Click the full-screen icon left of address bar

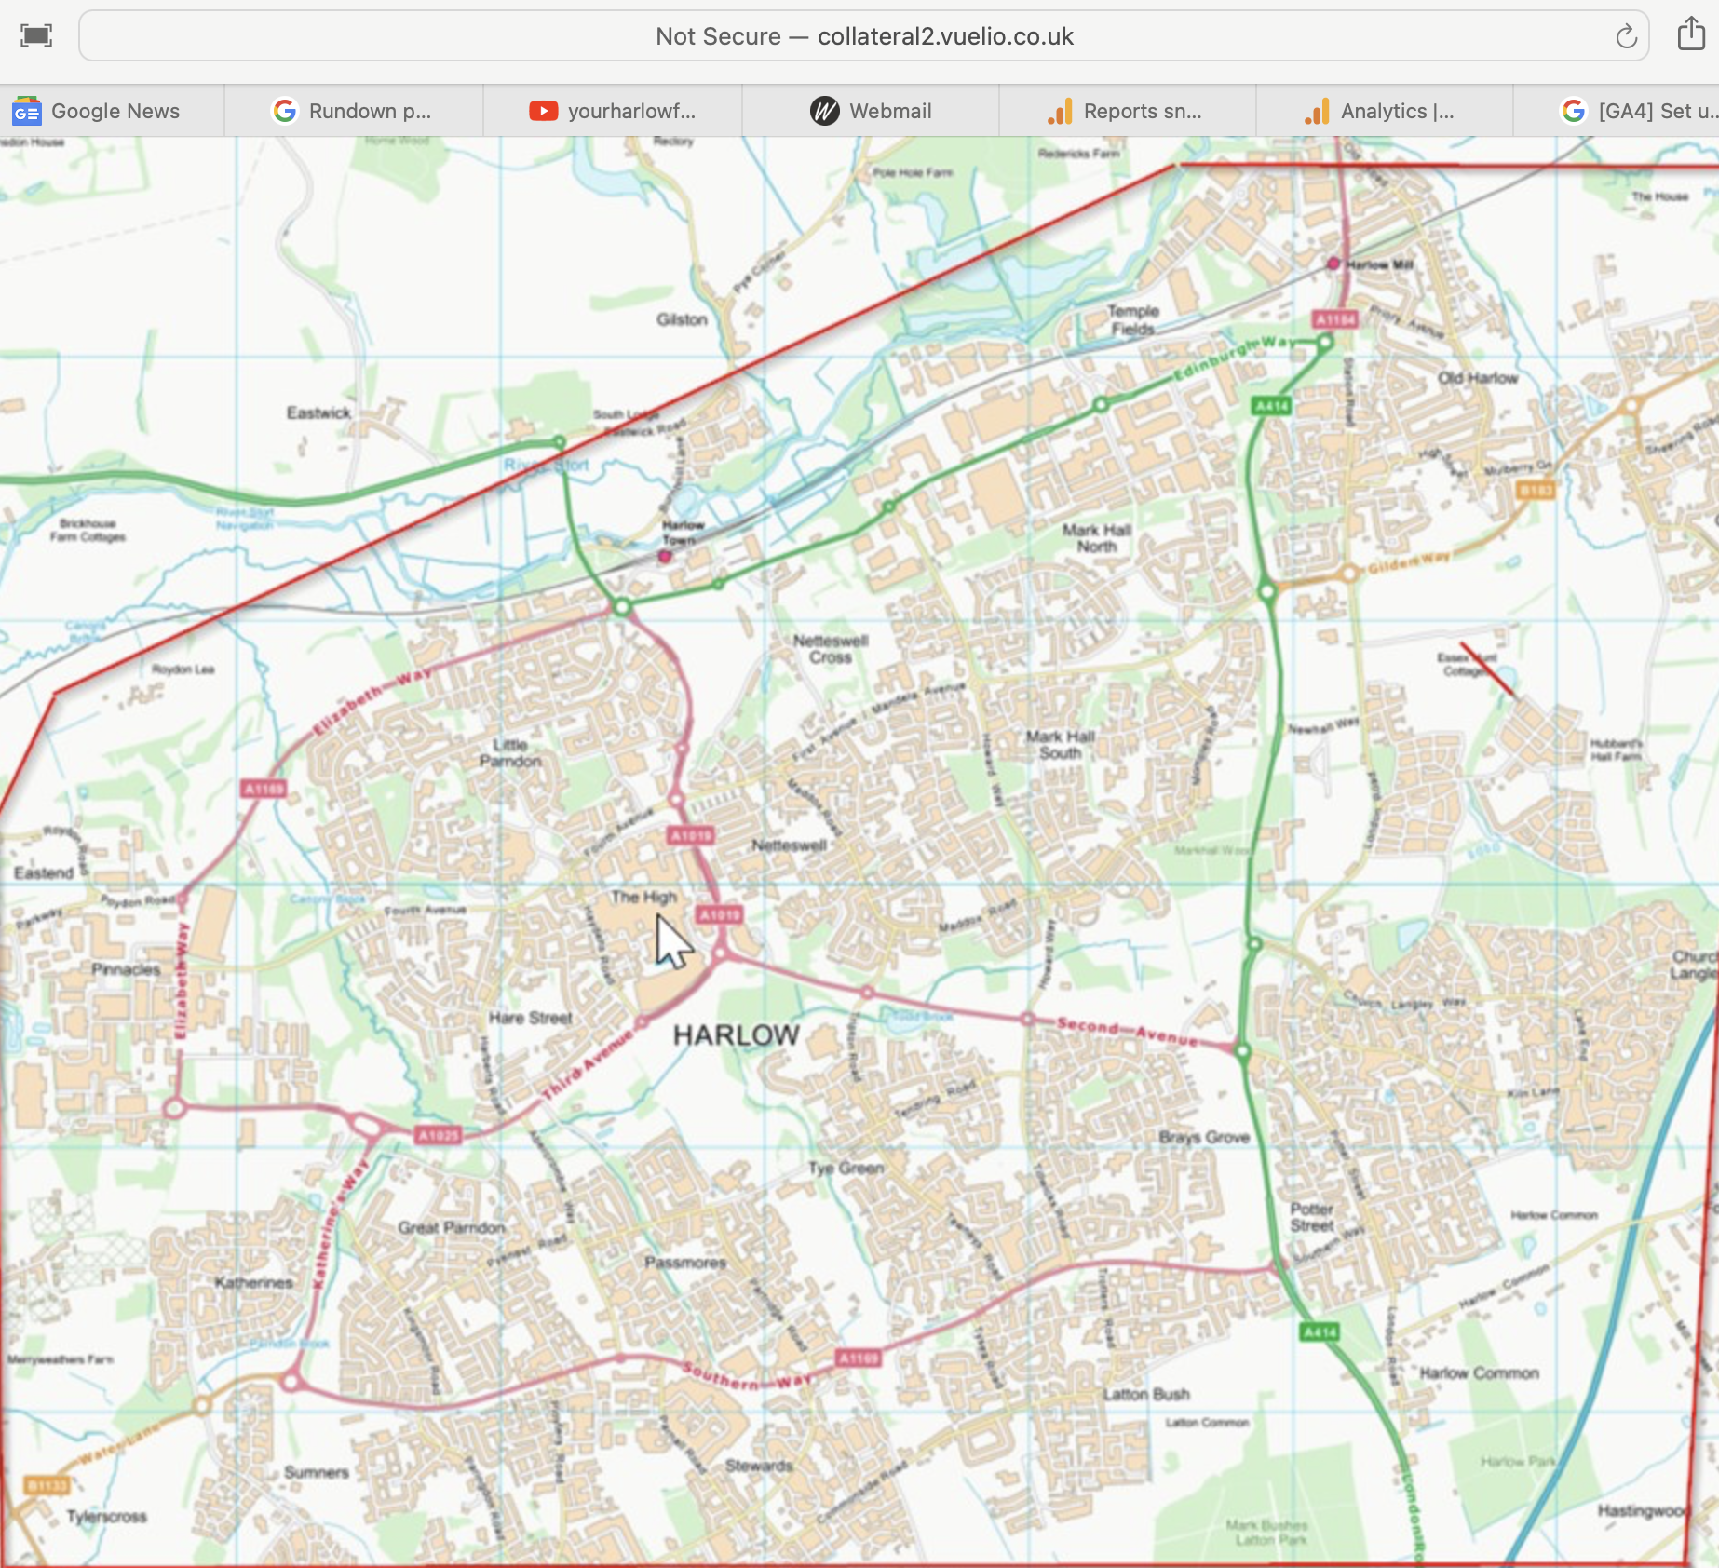pyautogui.click(x=36, y=36)
